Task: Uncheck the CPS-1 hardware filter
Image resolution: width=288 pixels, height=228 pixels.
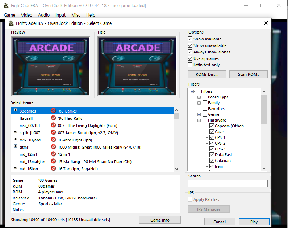Action: pyautogui.click(x=212, y=137)
